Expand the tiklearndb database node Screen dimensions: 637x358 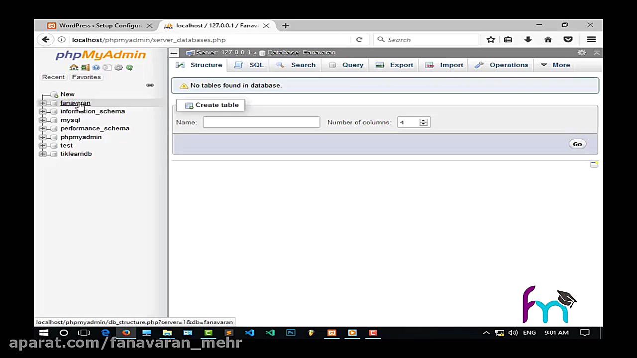click(x=43, y=154)
